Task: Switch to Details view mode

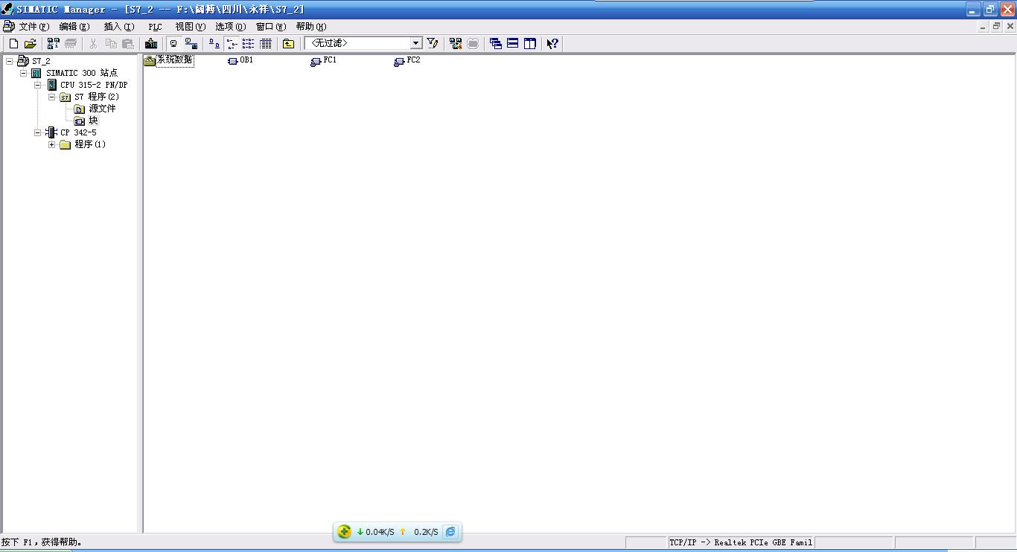Action: click(265, 44)
